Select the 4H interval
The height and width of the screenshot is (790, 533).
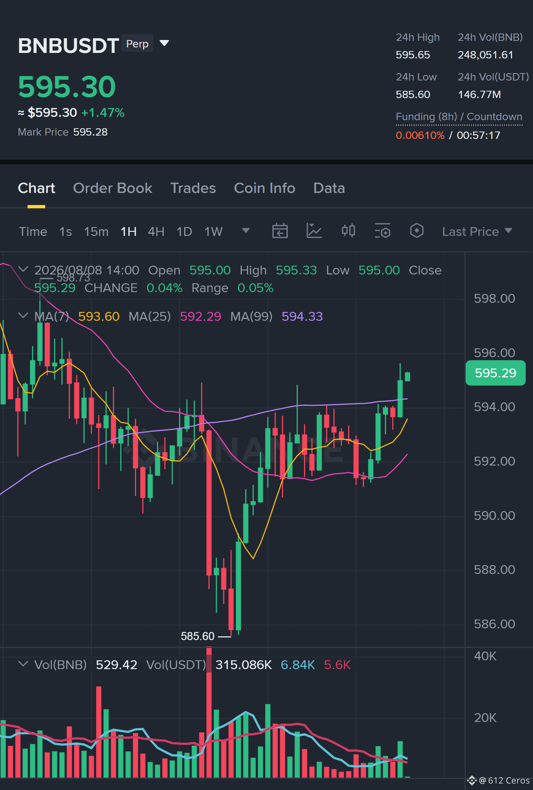click(x=156, y=231)
